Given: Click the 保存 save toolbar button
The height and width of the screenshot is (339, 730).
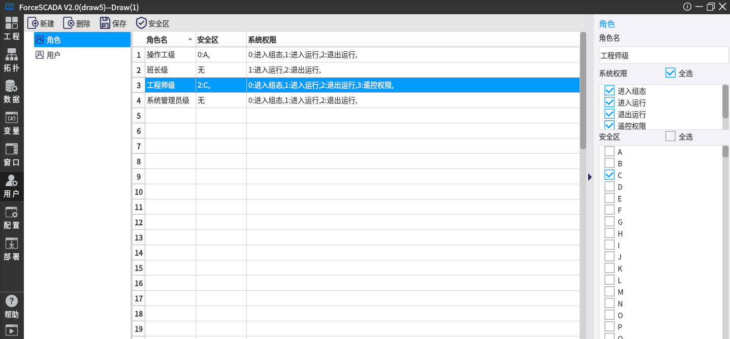Looking at the screenshot, I should pos(113,23).
